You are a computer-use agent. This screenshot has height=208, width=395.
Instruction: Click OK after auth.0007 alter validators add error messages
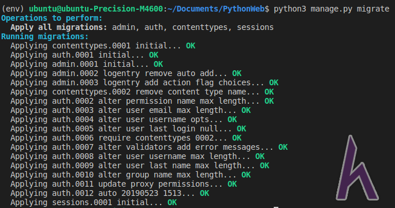[x=283, y=147]
